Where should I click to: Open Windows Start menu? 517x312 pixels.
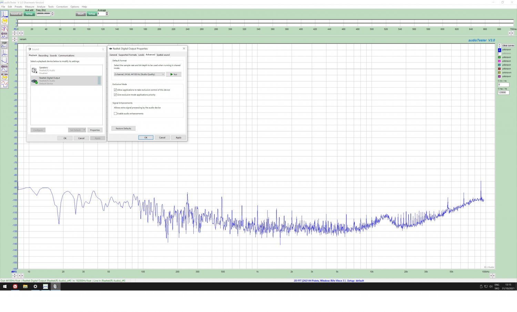[x=5, y=286]
